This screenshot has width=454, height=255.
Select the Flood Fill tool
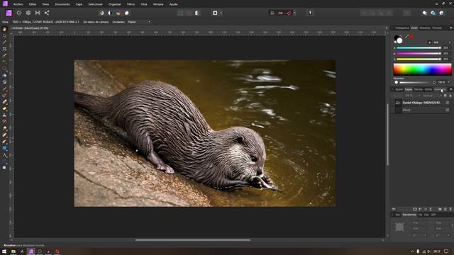4,76
